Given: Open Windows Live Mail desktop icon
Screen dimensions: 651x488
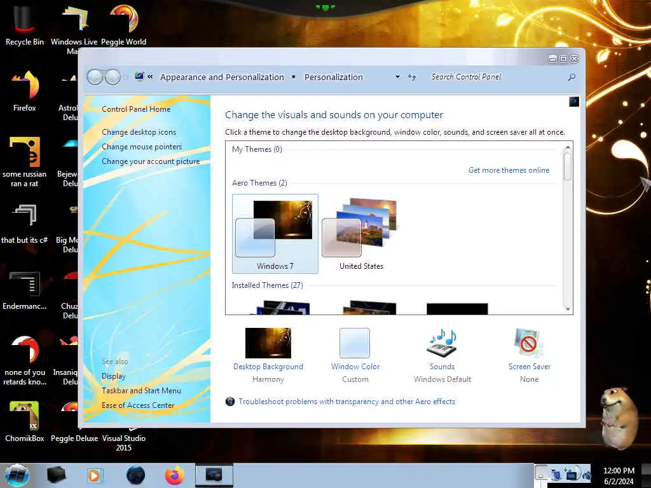Looking at the screenshot, I should (x=74, y=28).
